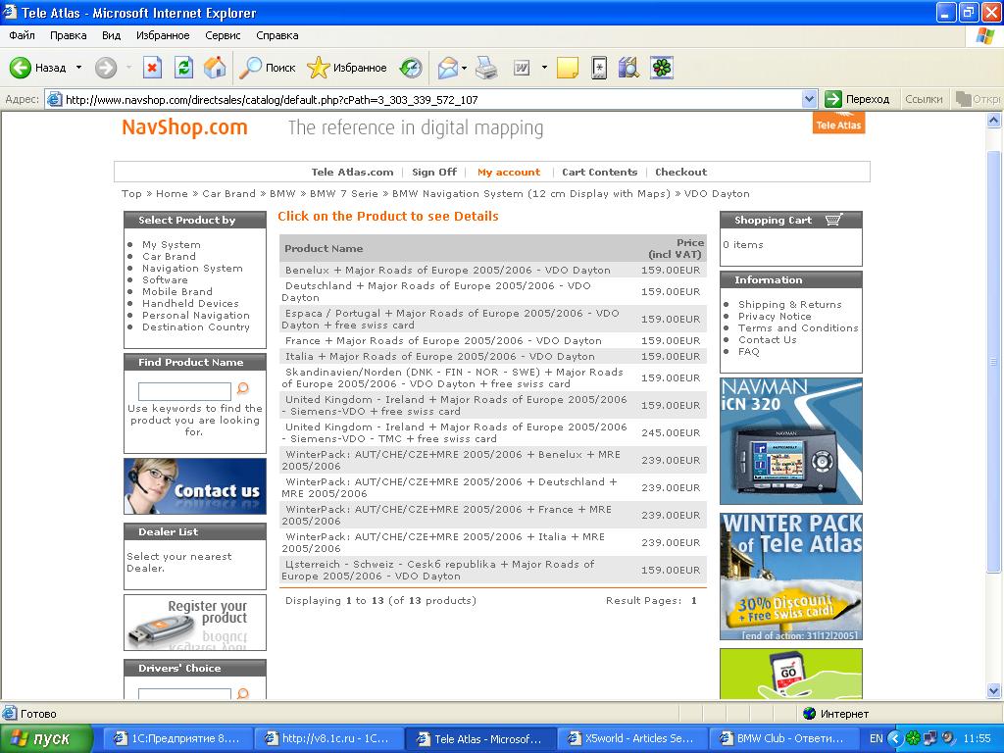Click the Tele Atlas logo badge
1004x753 pixels.
click(839, 123)
